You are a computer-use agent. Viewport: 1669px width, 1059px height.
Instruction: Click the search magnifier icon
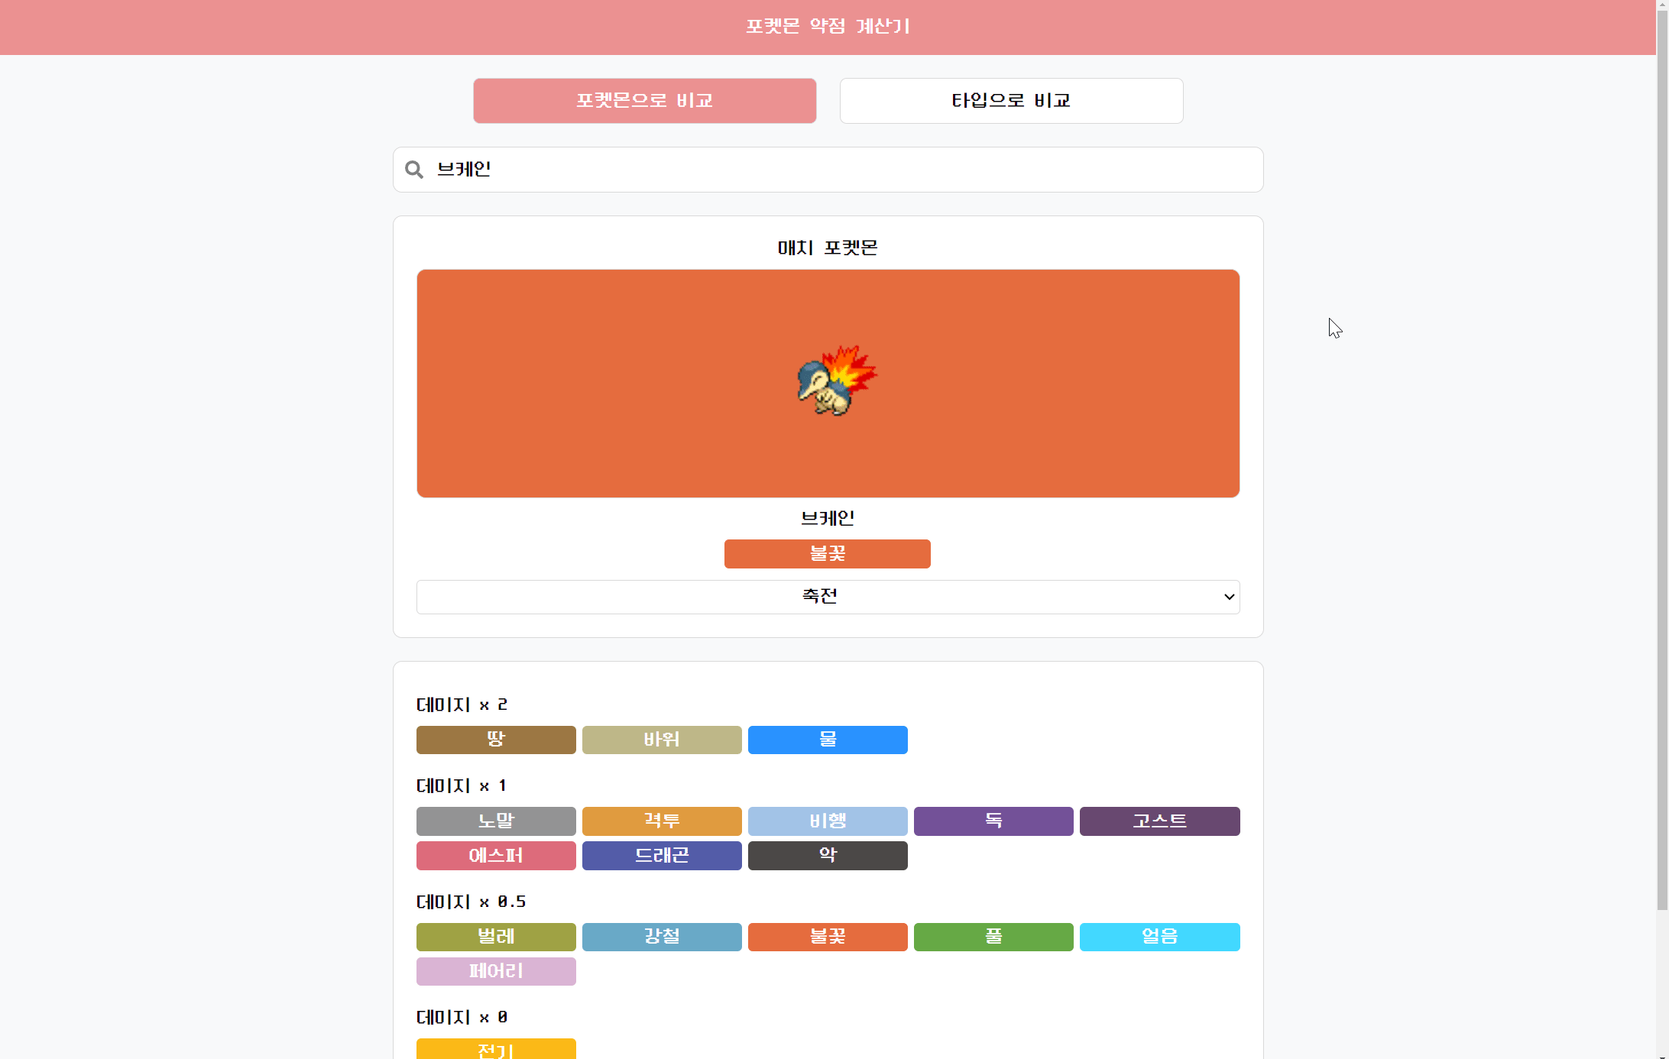414,170
